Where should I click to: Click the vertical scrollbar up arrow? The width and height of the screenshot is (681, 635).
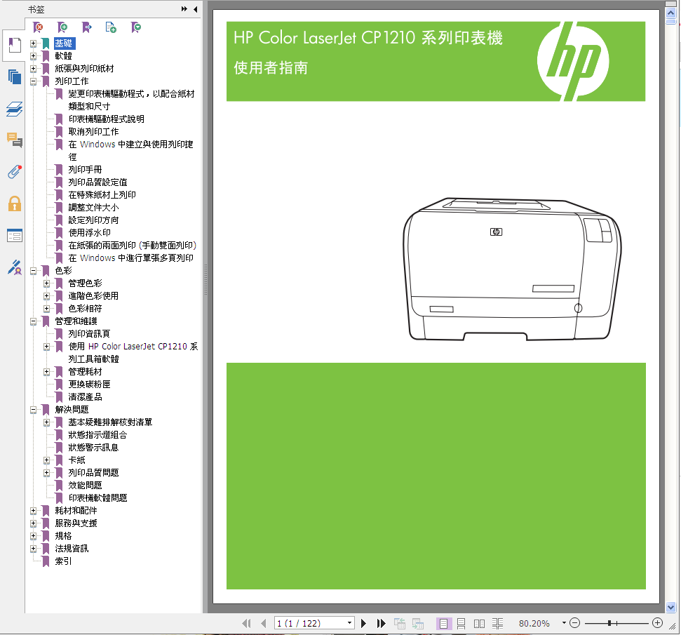(x=671, y=13)
